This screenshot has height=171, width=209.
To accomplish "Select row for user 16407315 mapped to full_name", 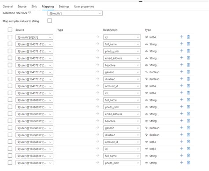I will click(10, 44).
